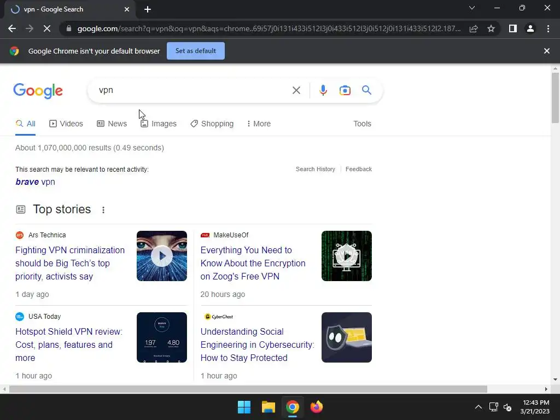Submit search with magnifying glass
The image size is (560, 420).
coord(366,90)
